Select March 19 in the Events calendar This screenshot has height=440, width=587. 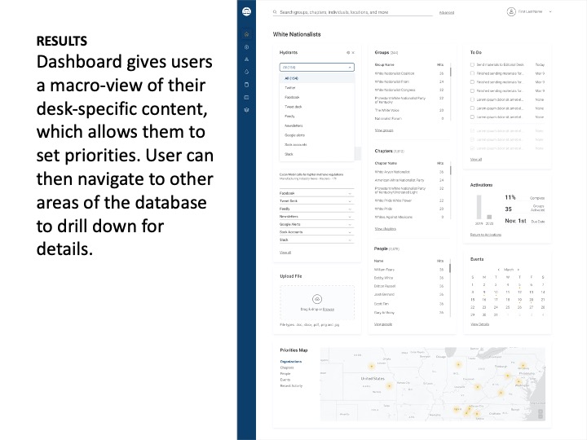pos(519,300)
